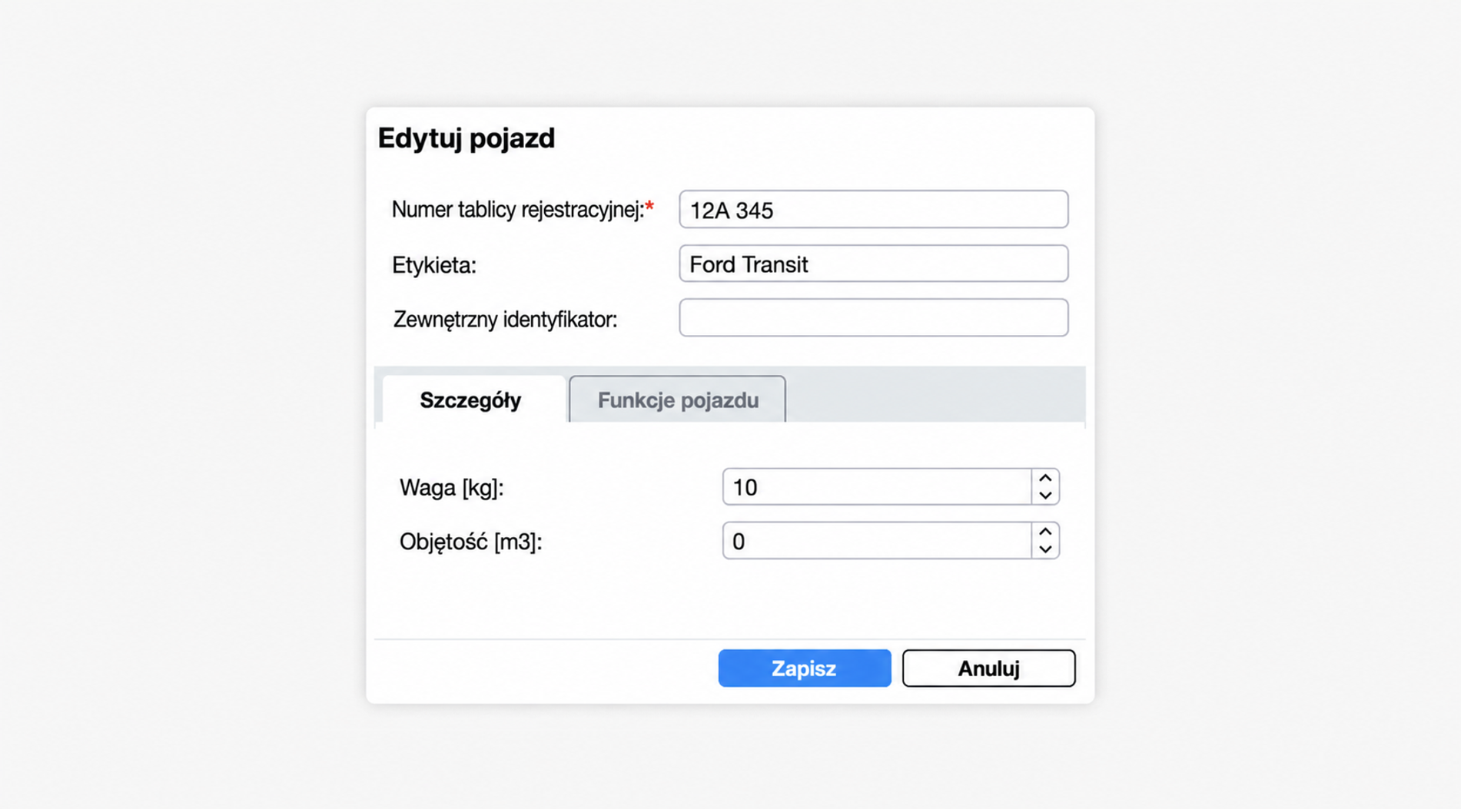The height and width of the screenshot is (809, 1461).
Task: Focus the Numer tablicy rejestracyjnej field
Action: tap(873, 210)
